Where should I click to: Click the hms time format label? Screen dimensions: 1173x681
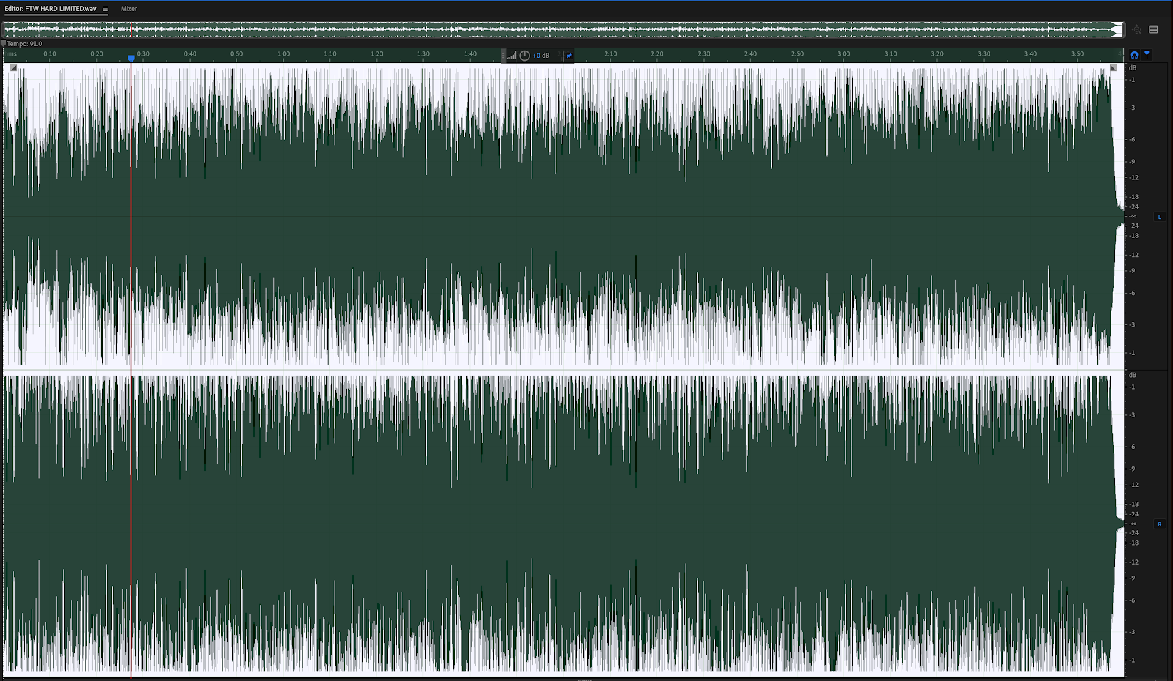tap(11, 54)
